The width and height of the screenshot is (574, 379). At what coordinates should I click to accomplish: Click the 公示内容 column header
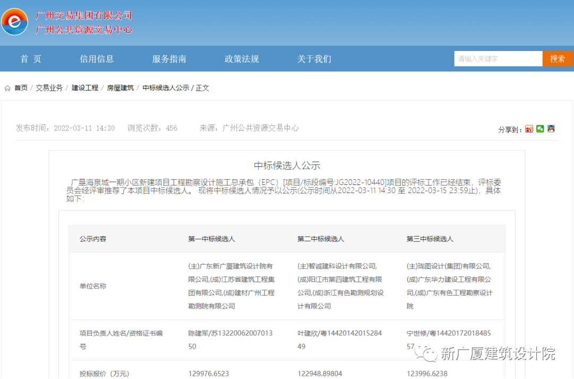click(x=93, y=239)
